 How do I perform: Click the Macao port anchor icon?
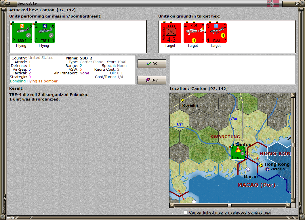point(248,169)
